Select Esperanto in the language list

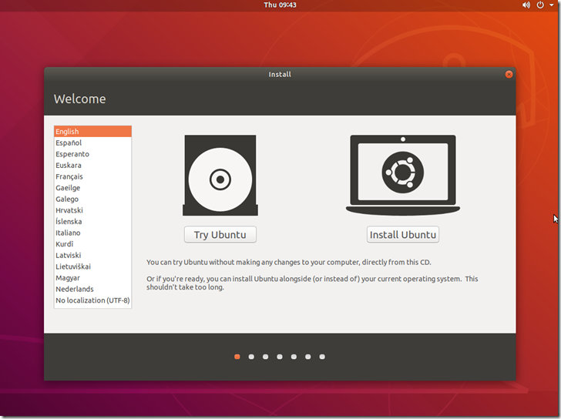pos(92,154)
